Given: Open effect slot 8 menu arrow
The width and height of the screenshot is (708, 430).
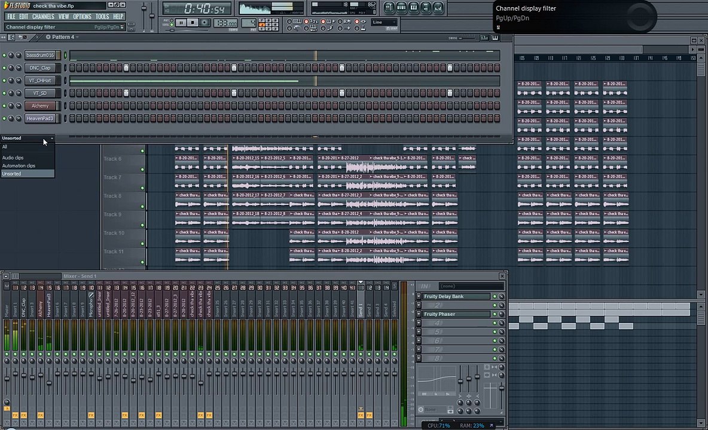Looking at the screenshot, I should (x=419, y=358).
